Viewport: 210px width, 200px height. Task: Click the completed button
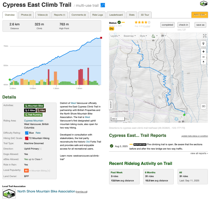[x=168, y=25]
